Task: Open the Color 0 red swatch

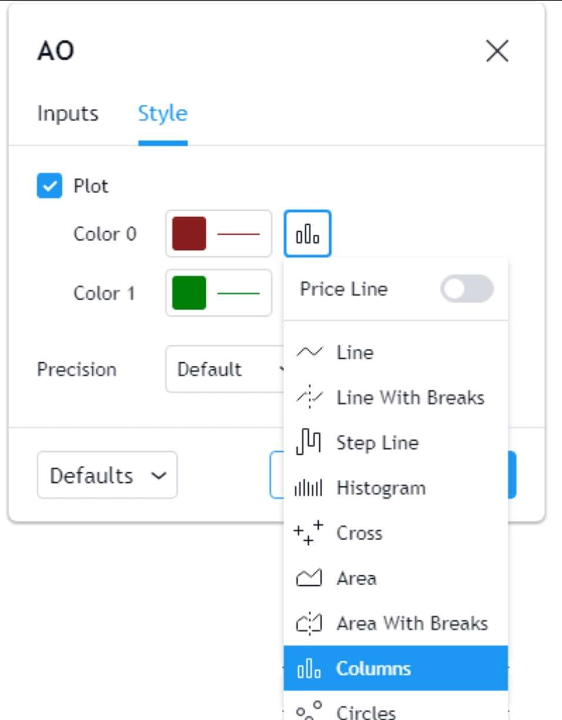Action: pos(189,234)
